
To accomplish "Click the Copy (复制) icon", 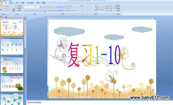I will click(x=5, y=8).
